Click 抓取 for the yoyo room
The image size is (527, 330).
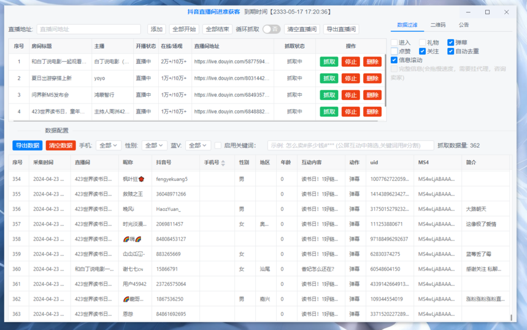click(329, 79)
